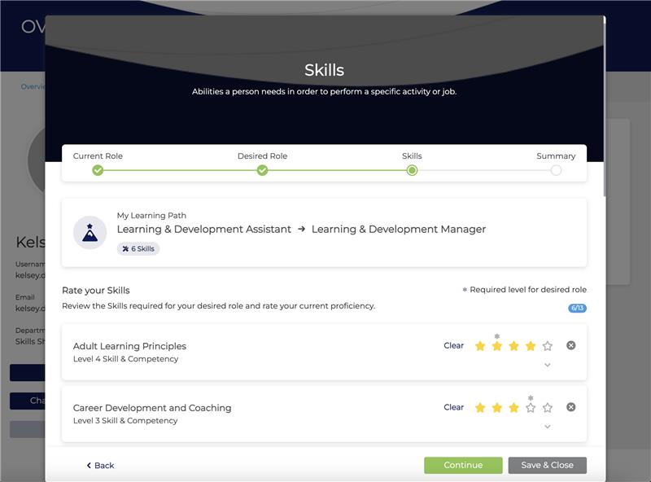651x482 pixels.
Task: Clear Career Development and Coaching rating
Action: (x=453, y=407)
